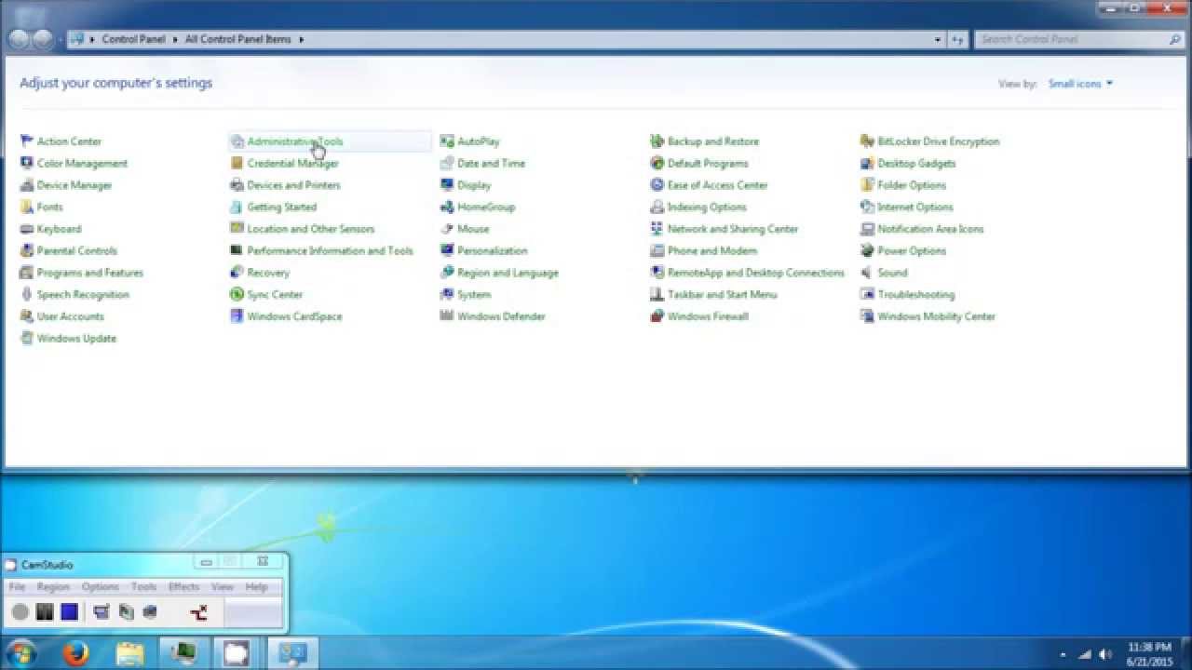This screenshot has height=670, width=1192.
Task: Open Windows Explorer folder on taskbar
Action: pos(129,653)
